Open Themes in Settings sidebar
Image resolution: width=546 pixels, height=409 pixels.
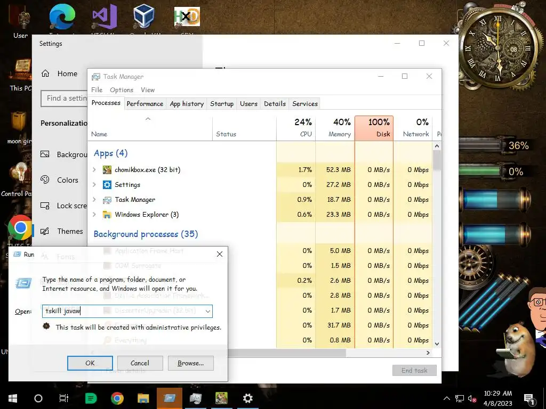[x=62, y=231]
